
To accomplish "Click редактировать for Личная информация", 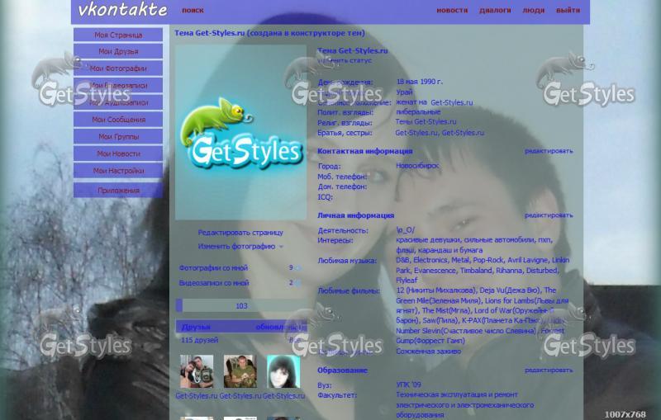I will [x=549, y=215].
